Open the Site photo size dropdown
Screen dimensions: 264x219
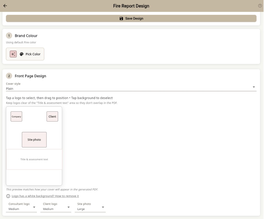click(x=90, y=207)
